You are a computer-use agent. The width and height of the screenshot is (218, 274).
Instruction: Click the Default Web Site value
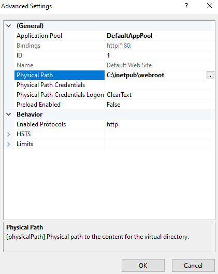129,65
